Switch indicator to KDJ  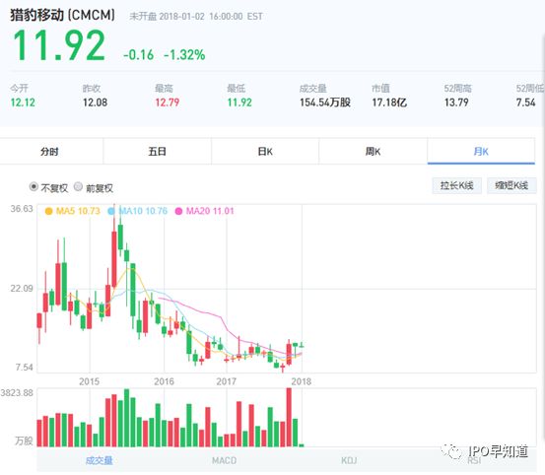point(349,461)
